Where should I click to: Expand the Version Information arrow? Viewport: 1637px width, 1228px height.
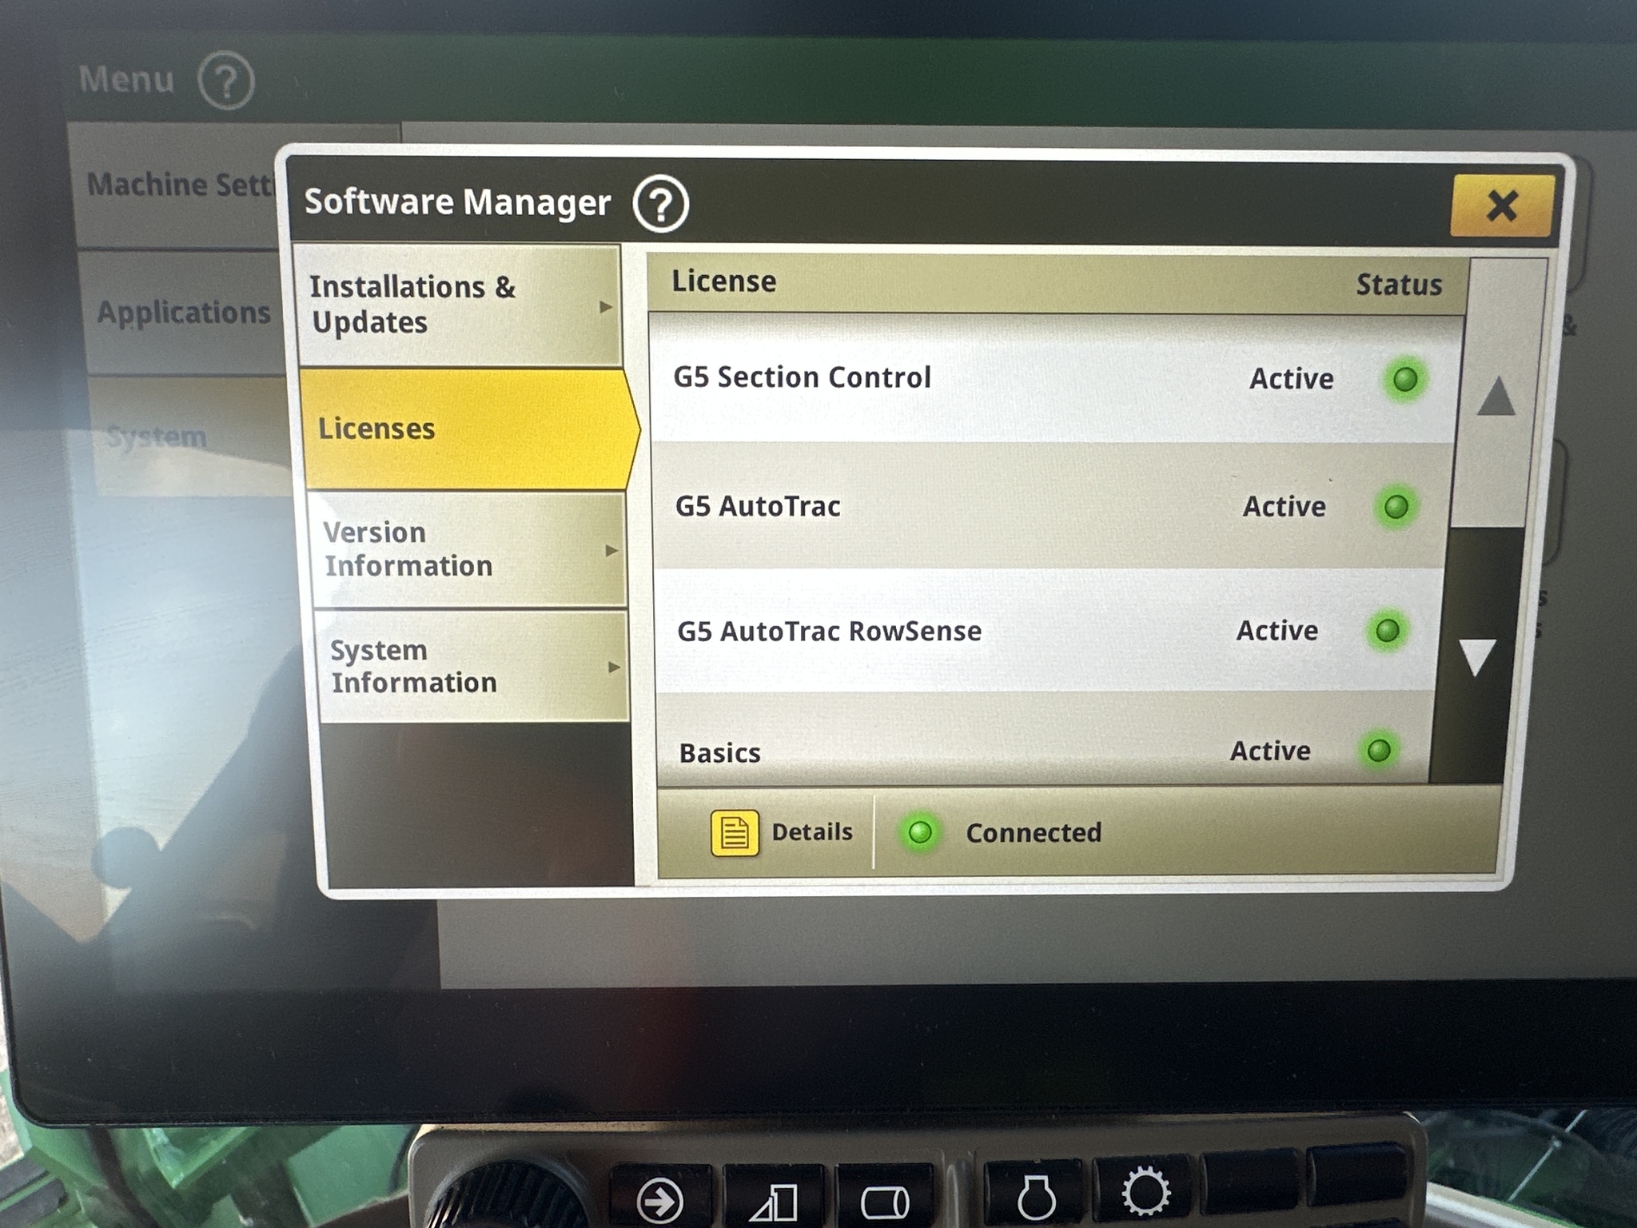tap(611, 550)
